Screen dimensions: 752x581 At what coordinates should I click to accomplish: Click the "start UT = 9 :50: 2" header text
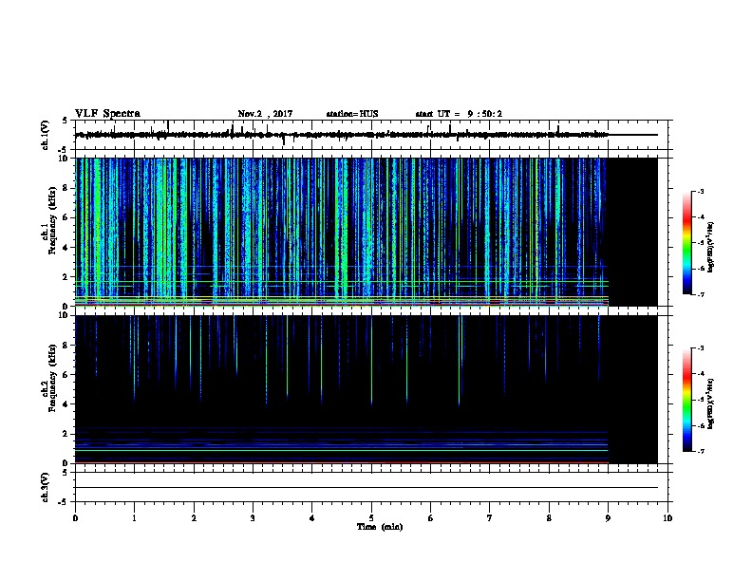click(459, 114)
